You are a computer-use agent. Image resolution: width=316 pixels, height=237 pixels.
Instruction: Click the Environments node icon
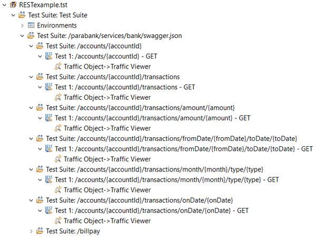click(x=31, y=25)
